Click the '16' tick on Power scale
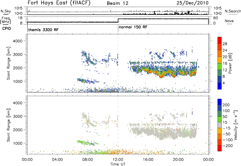Viewport: 241px width, 166px height. 225,64
